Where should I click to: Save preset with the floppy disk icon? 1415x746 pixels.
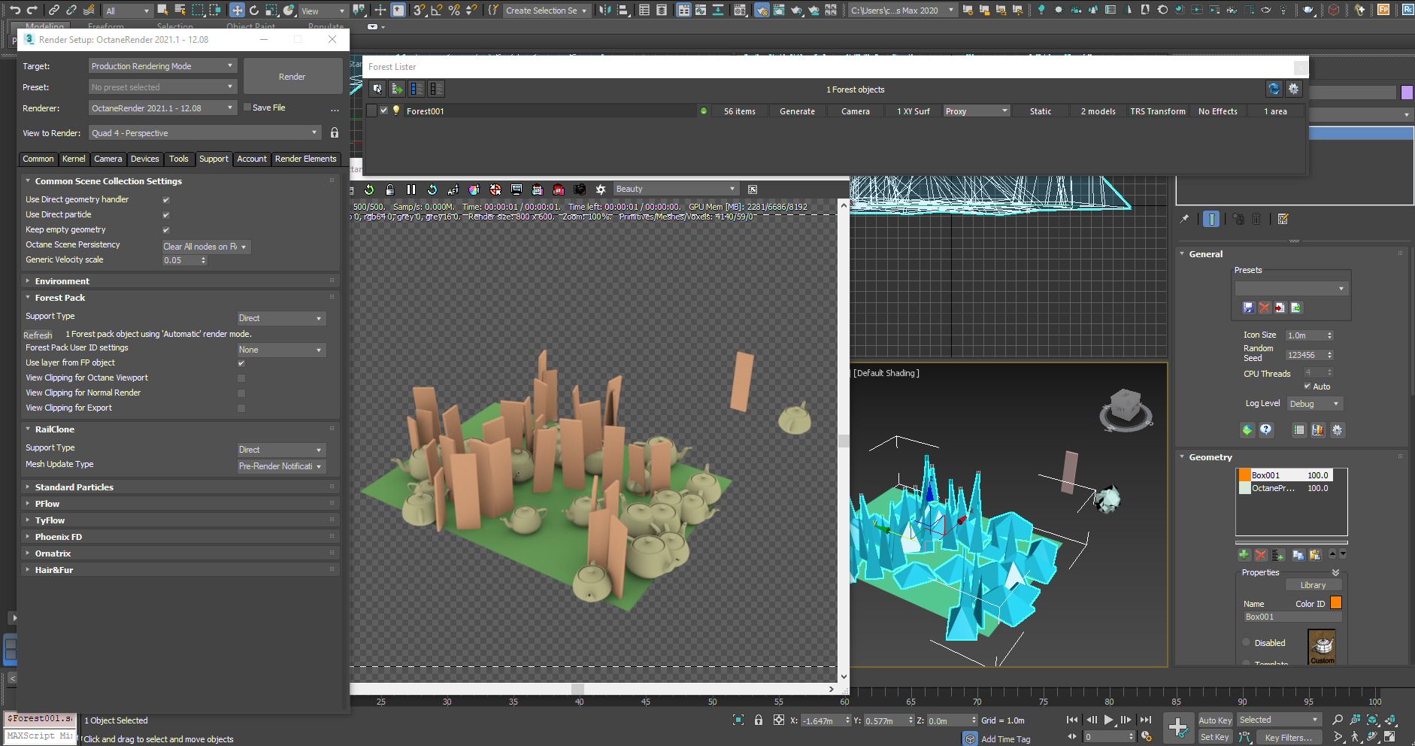click(1248, 308)
